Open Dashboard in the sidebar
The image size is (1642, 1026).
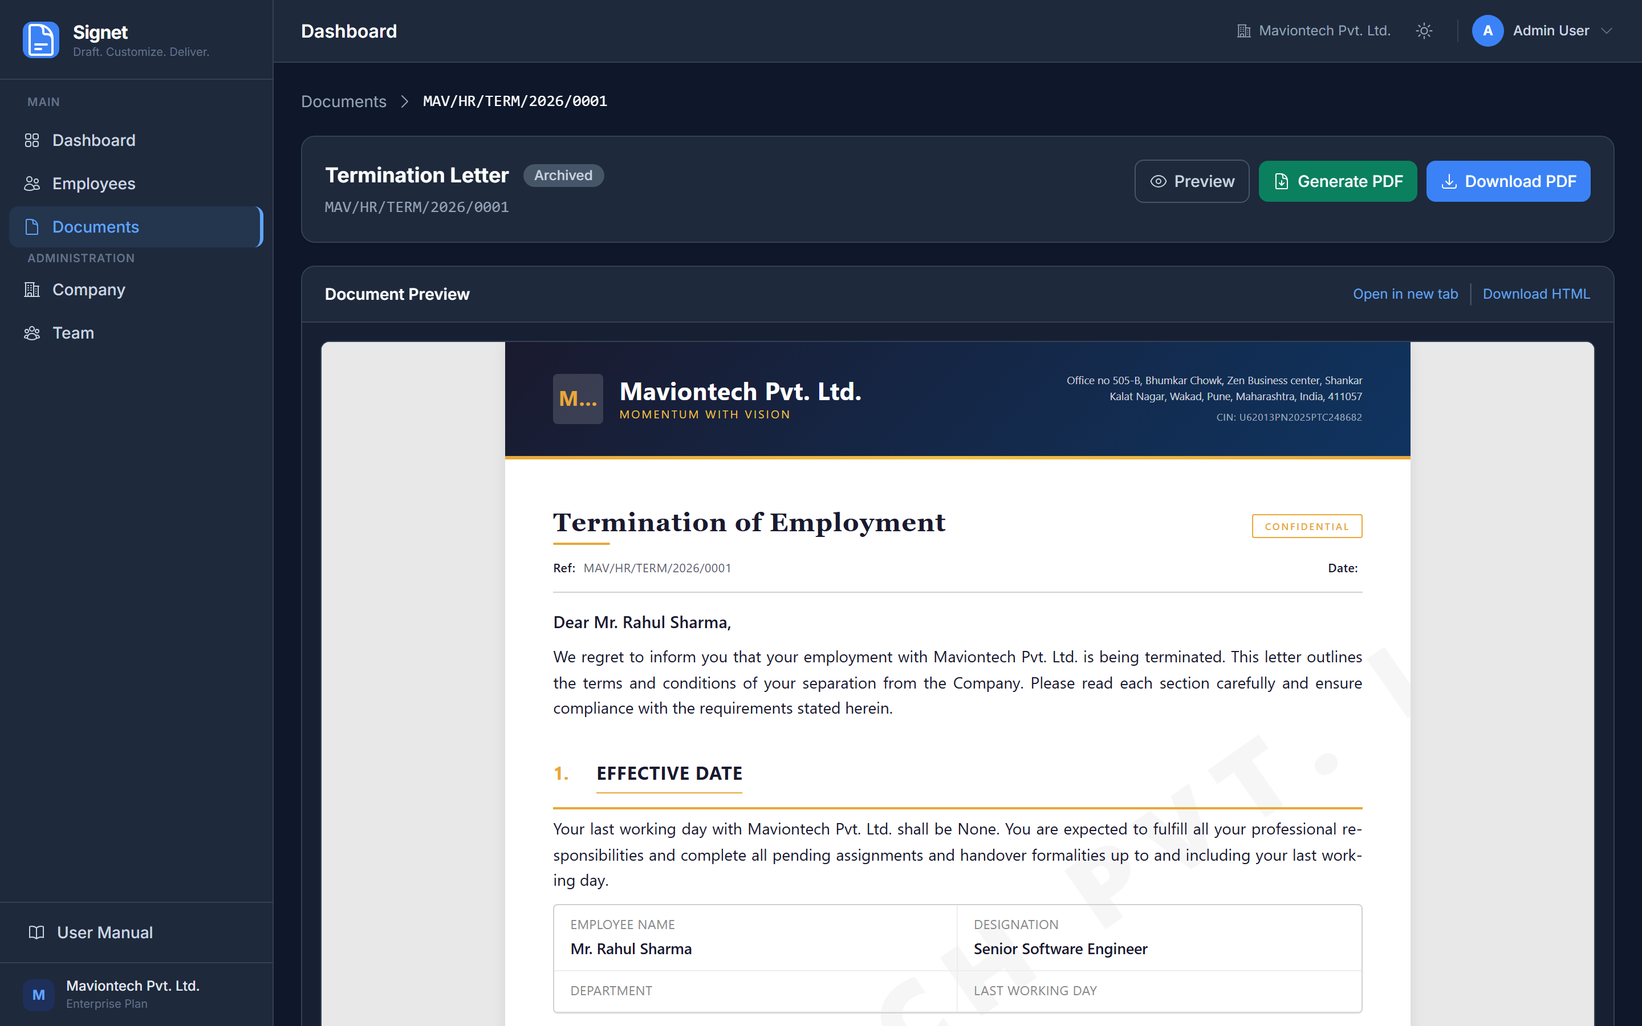point(94,140)
